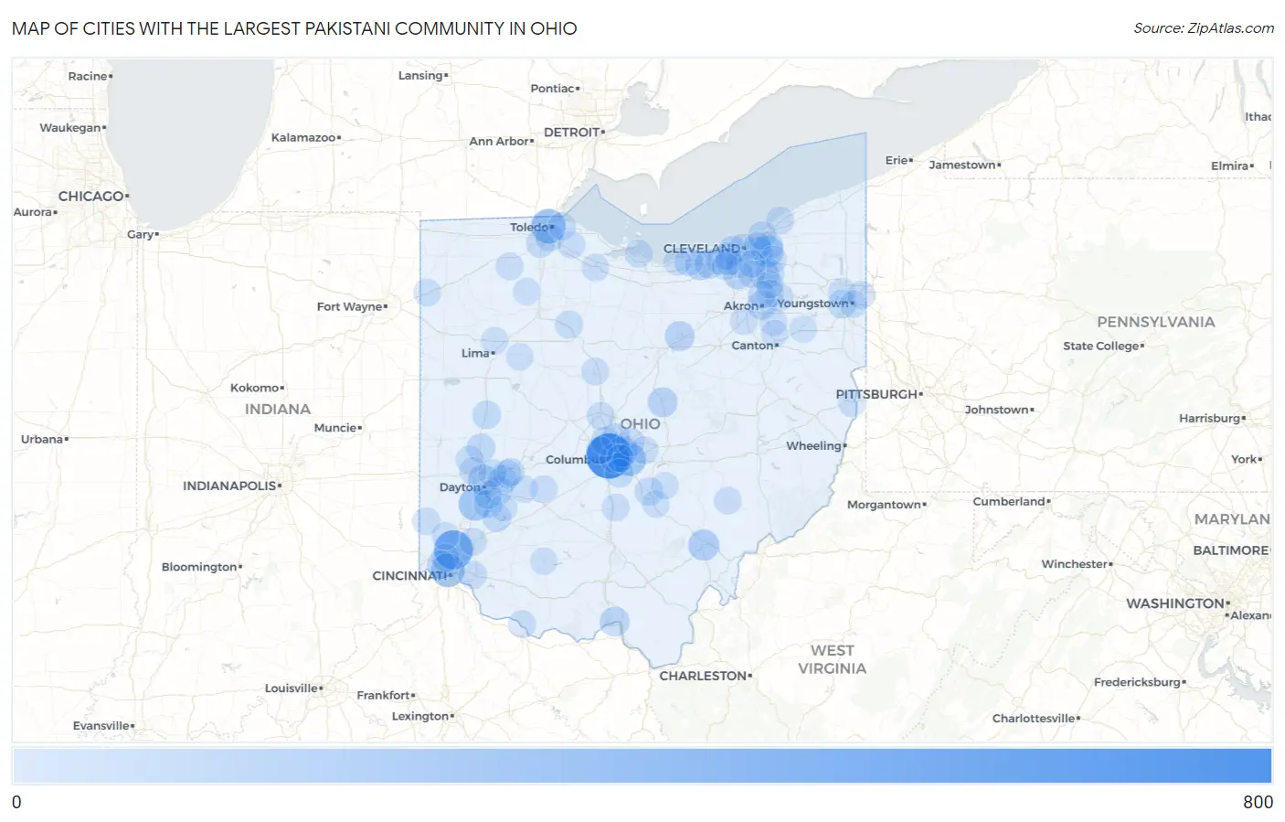Screen dimensions: 1285x822
Task: Click the large Columbus data bubble
Action: [x=610, y=454]
